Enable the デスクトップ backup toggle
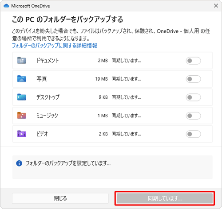 [193, 97]
